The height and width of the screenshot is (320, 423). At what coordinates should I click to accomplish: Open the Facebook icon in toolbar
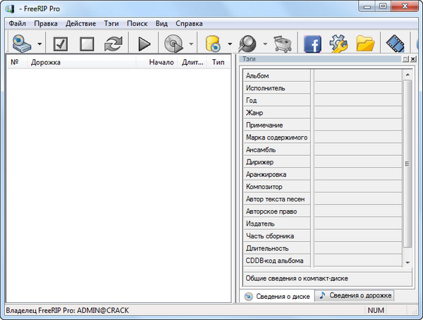[x=314, y=44]
